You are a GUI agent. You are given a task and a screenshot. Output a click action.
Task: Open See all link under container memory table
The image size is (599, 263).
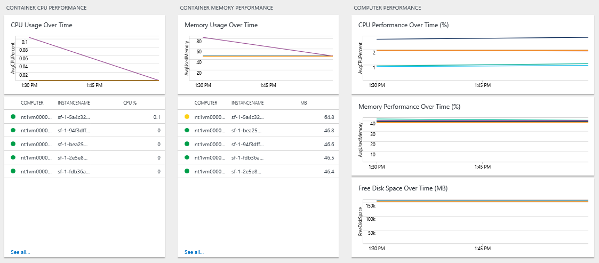point(194,252)
